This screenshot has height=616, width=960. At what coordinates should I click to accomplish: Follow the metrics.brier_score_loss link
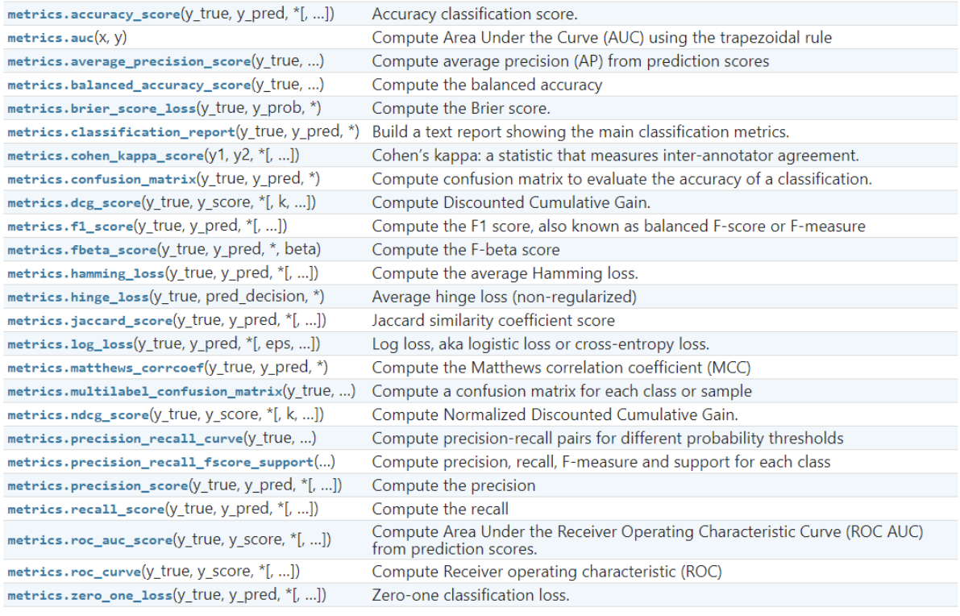click(102, 108)
